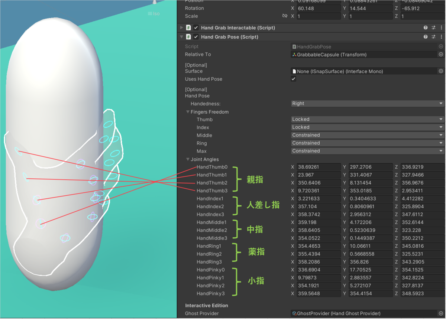Disable the Hand Grab Pose component checkbox
The height and width of the screenshot is (319, 446).
[196, 37]
